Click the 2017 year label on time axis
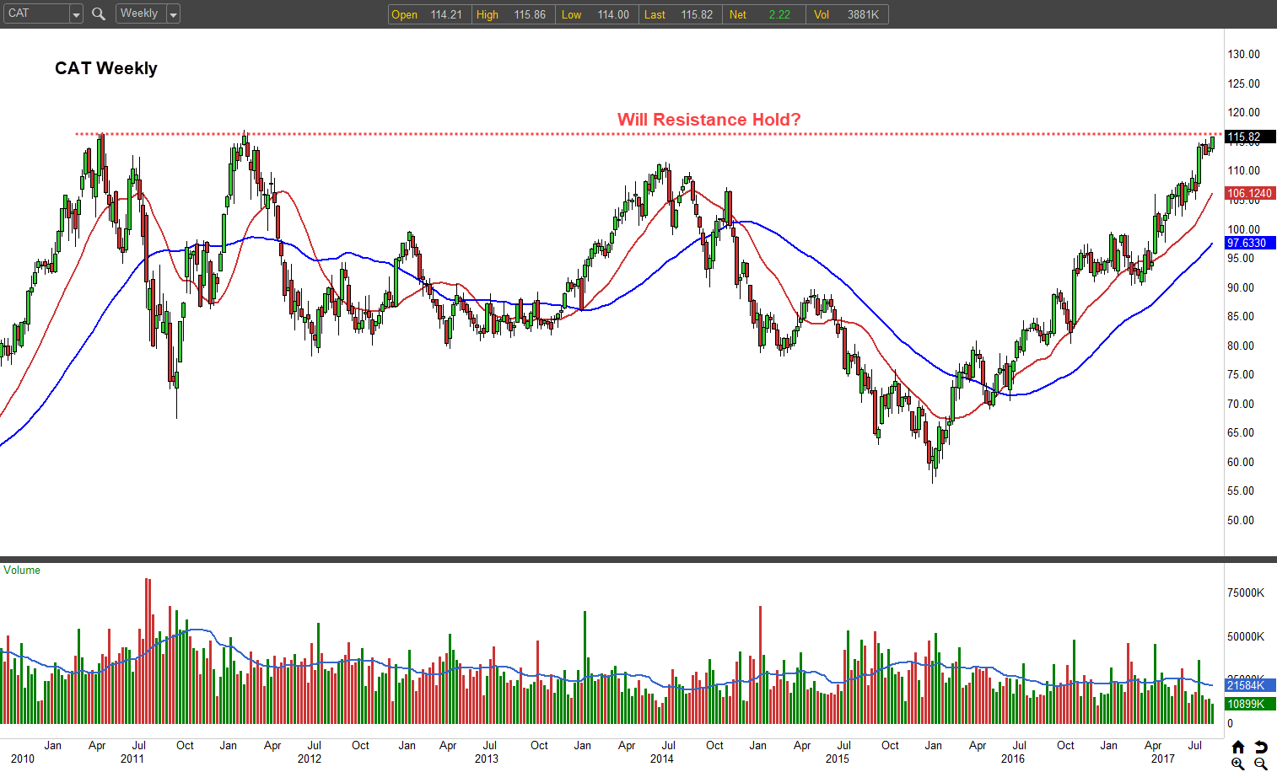Image resolution: width=1277 pixels, height=772 pixels. point(1163,759)
